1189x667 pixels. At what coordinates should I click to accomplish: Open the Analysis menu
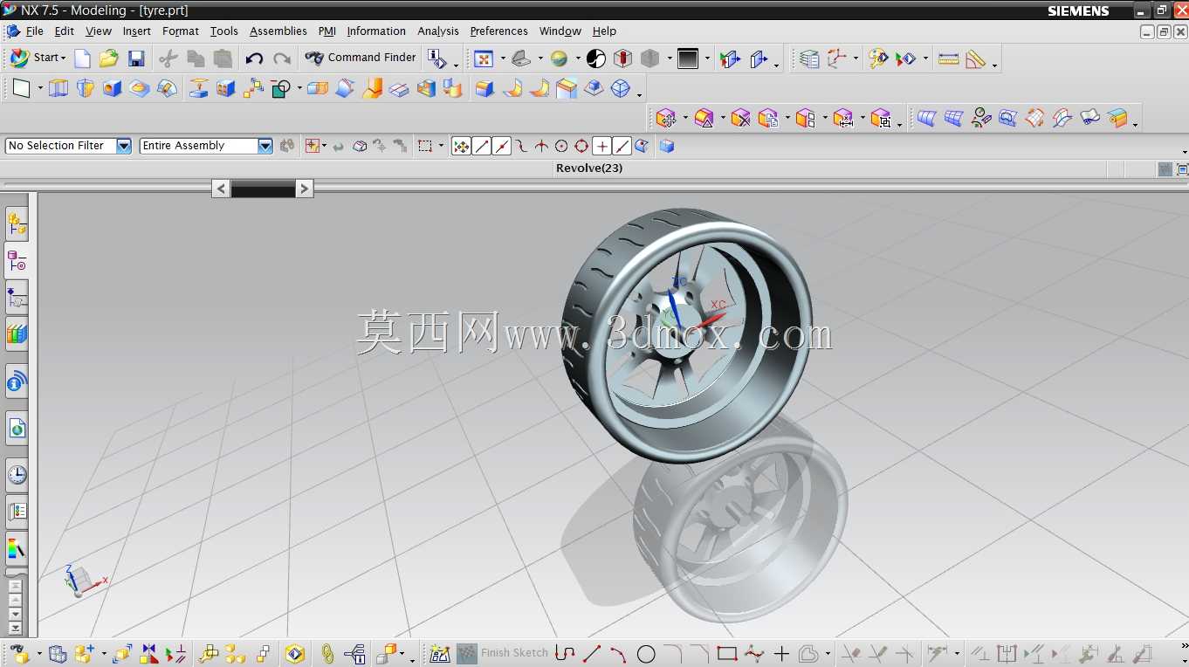coord(438,31)
